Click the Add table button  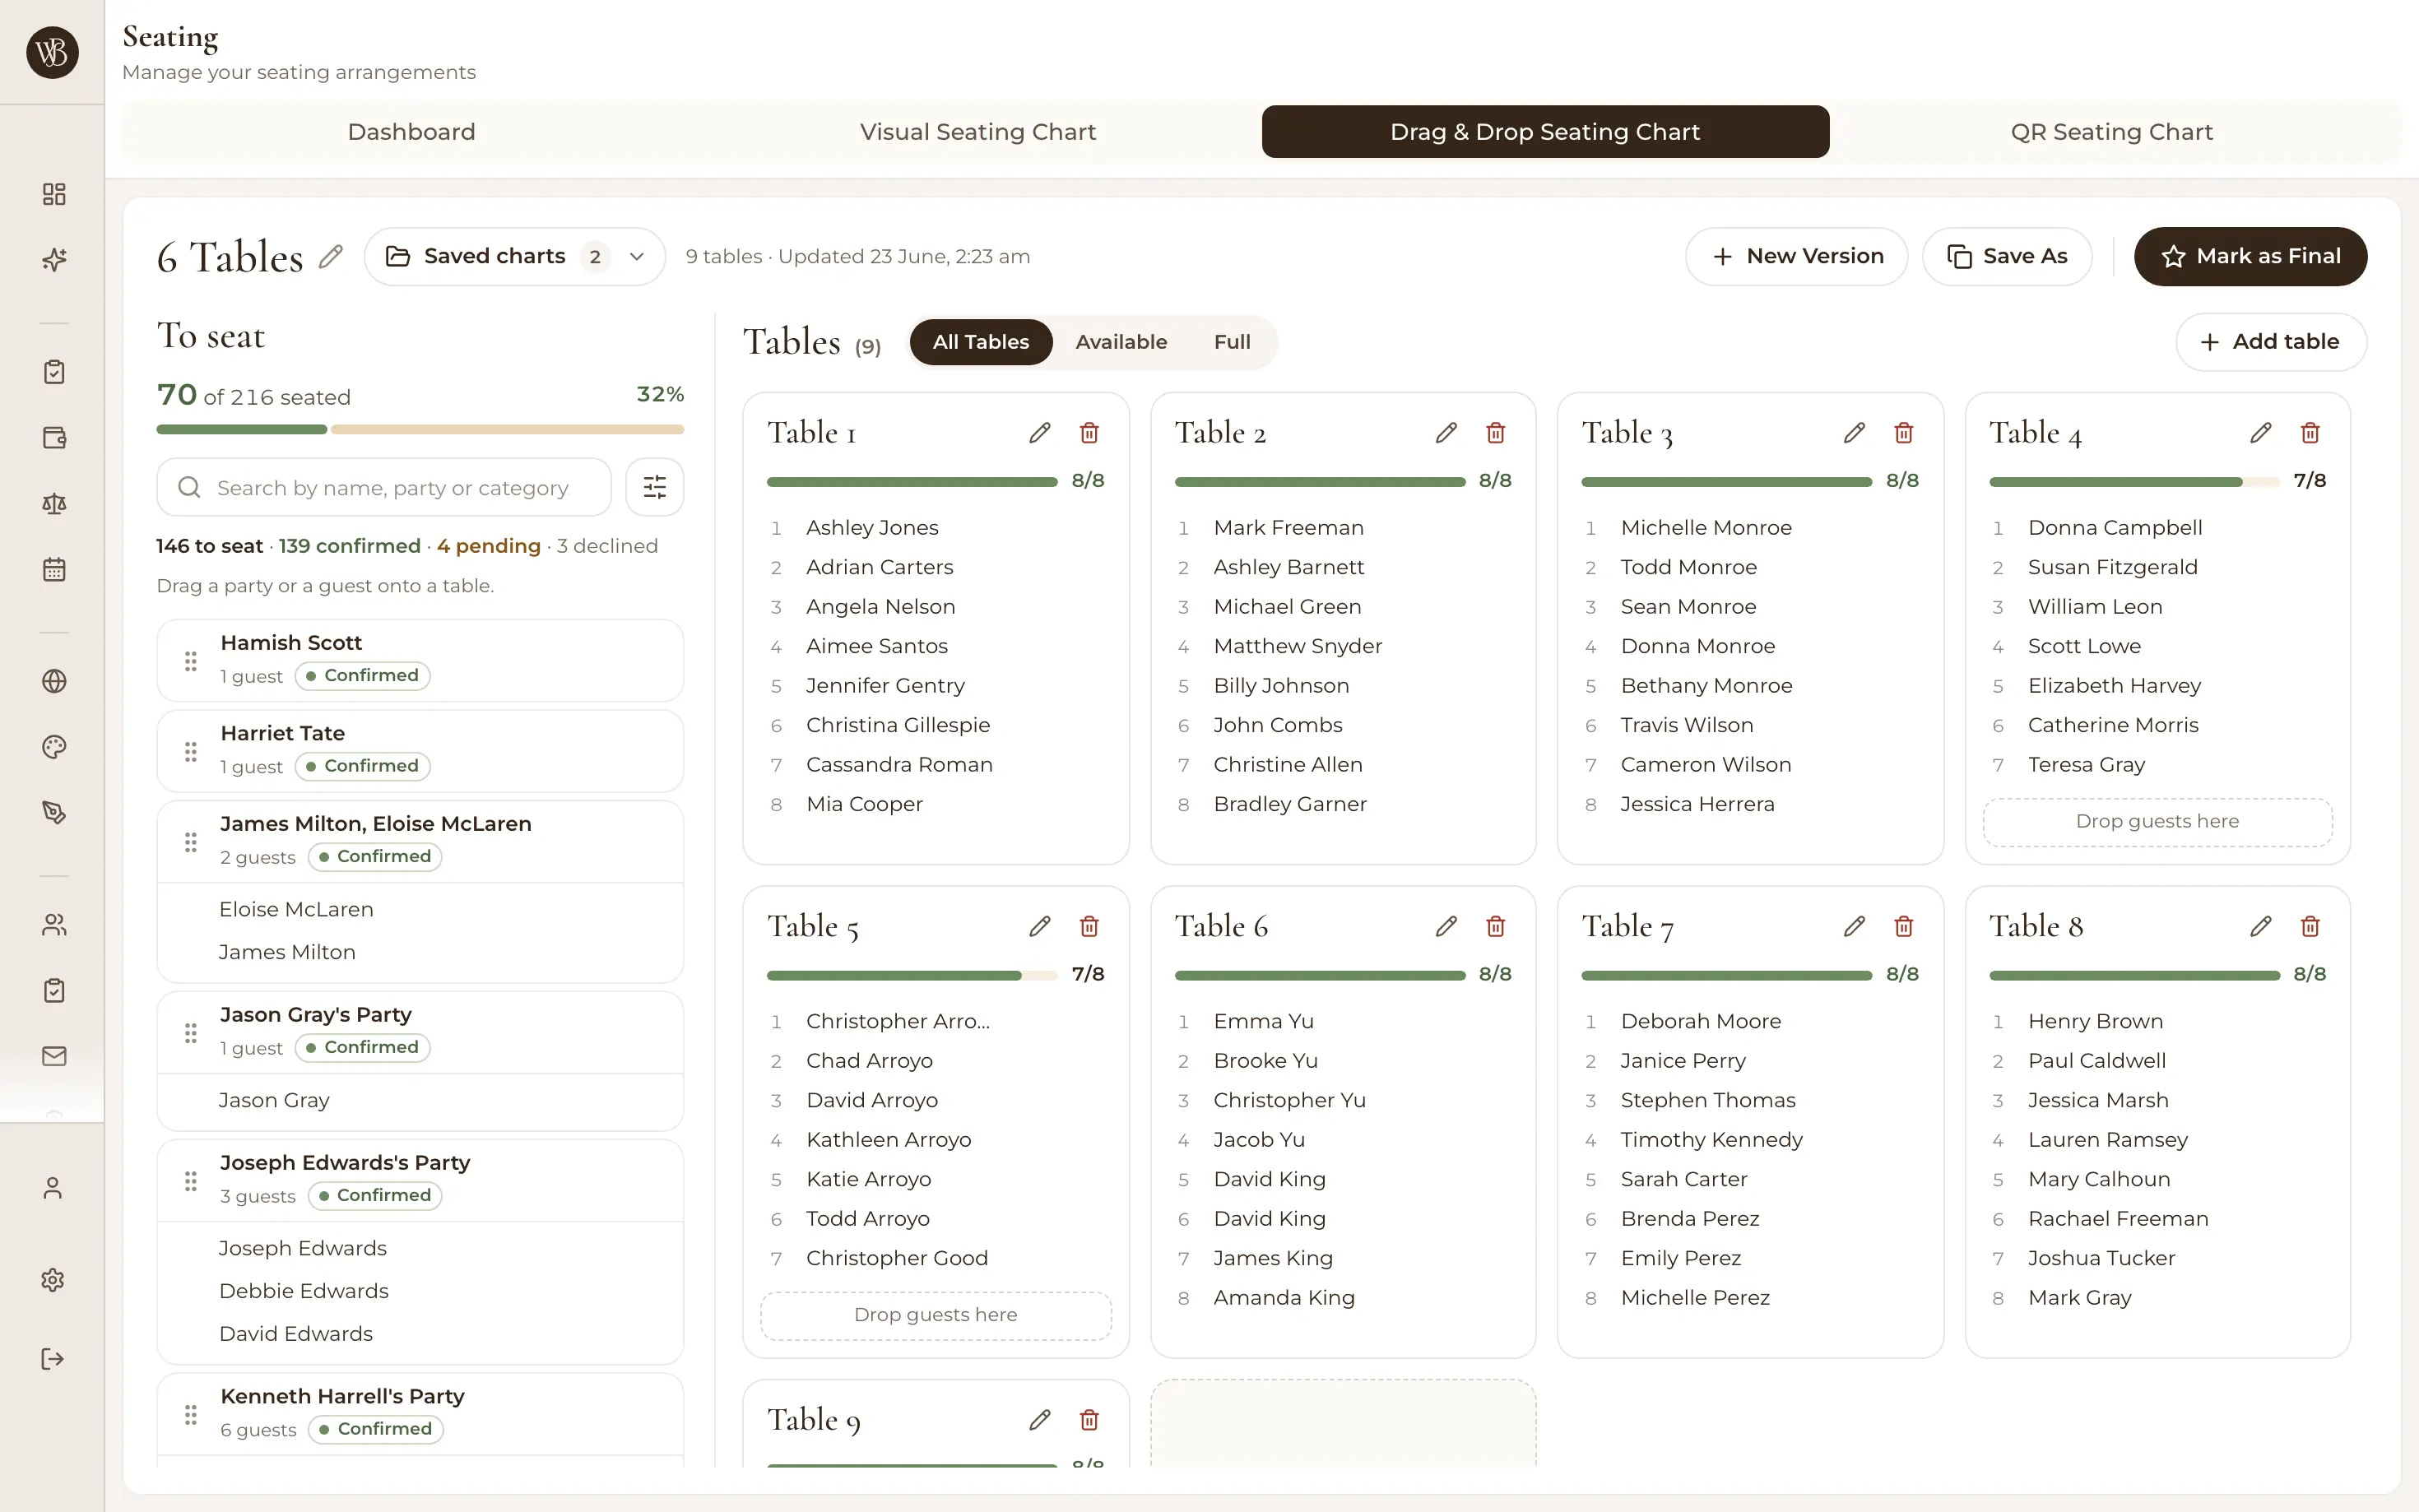[2270, 342]
